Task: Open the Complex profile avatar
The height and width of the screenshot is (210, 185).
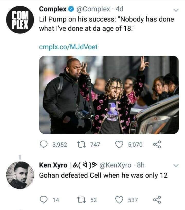Action: (x=20, y=20)
